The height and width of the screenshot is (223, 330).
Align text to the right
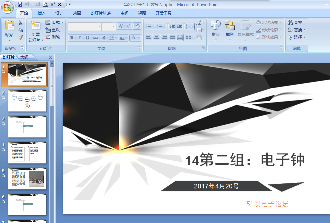(164, 38)
